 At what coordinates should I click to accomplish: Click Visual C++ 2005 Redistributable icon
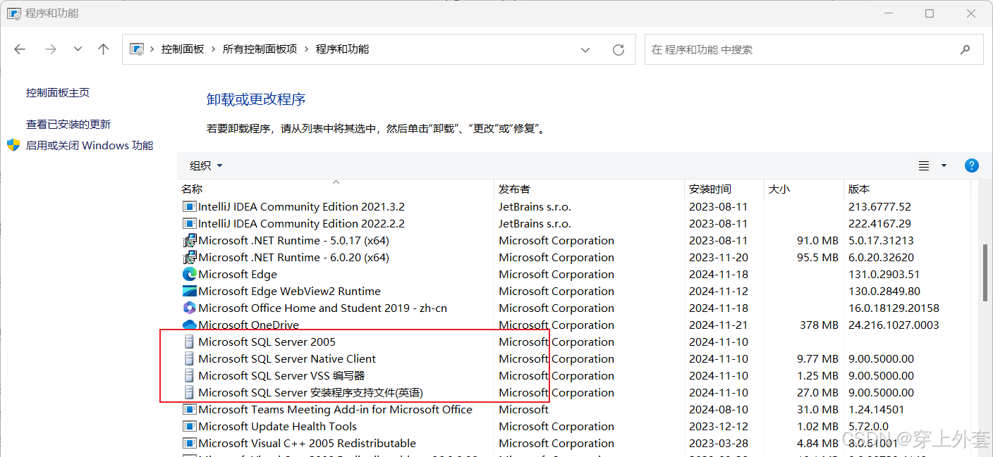tap(189, 444)
